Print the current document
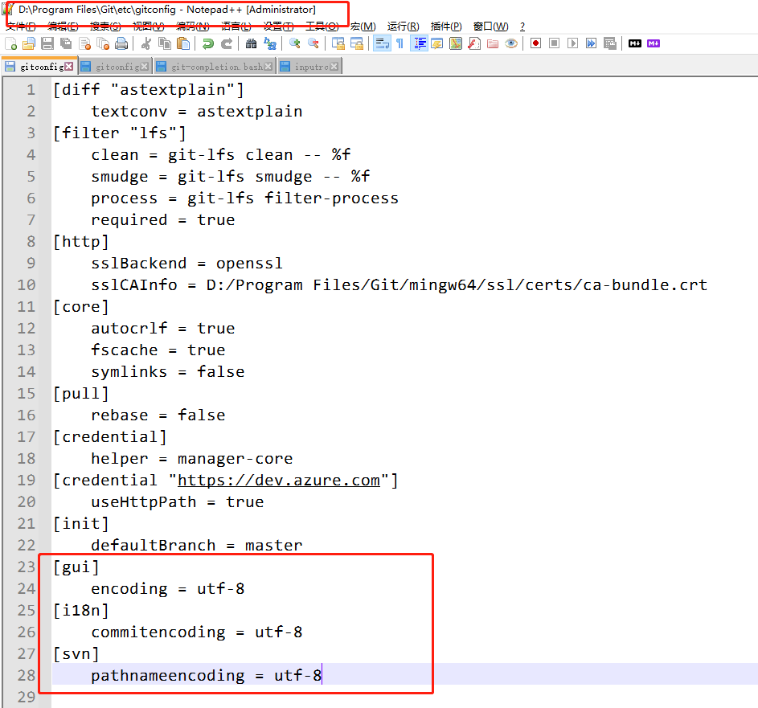 [x=121, y=43]
